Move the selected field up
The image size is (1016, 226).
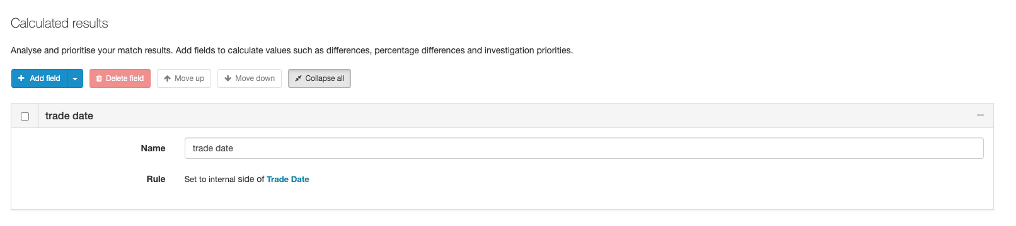pyautogui.click(x=184, y=78)
